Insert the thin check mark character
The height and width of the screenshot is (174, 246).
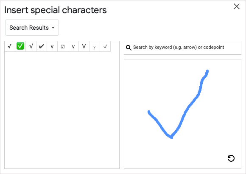pos(10,46)
